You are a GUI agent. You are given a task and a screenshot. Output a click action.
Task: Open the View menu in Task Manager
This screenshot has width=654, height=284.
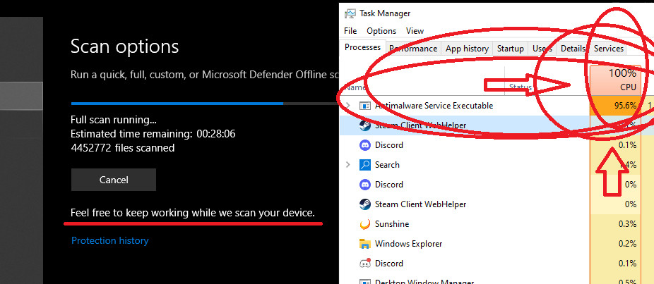coord(415,31)
